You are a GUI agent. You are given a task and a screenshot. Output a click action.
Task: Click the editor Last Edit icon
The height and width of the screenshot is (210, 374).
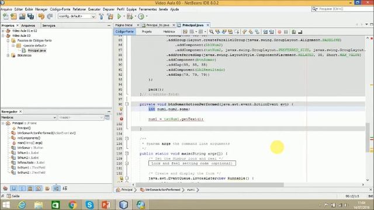click(185, 32)
